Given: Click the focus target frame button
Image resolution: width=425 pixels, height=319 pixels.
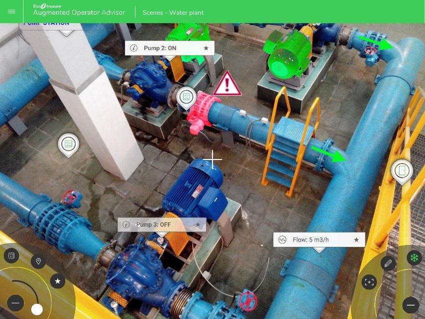Looking at the screenshot, I should pos(369,282).
